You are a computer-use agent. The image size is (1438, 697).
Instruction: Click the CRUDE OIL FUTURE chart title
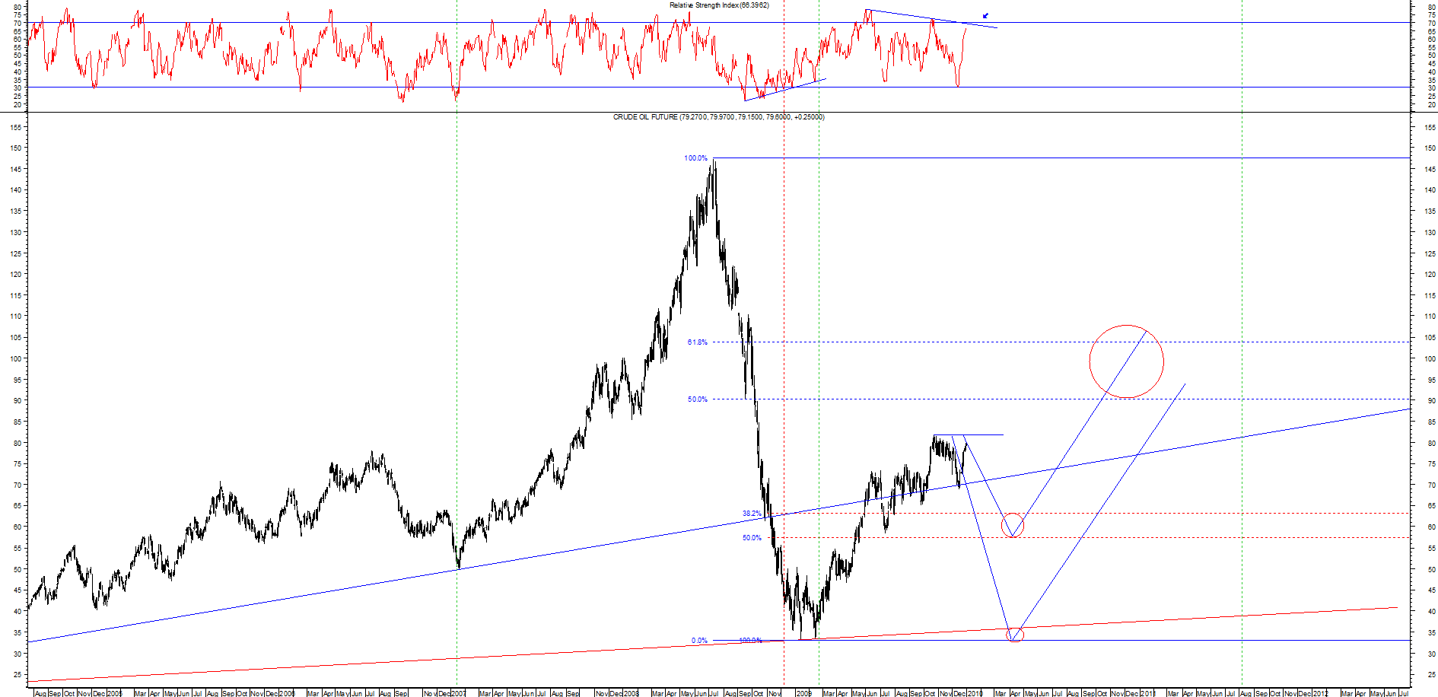click(x=718, y=117)
